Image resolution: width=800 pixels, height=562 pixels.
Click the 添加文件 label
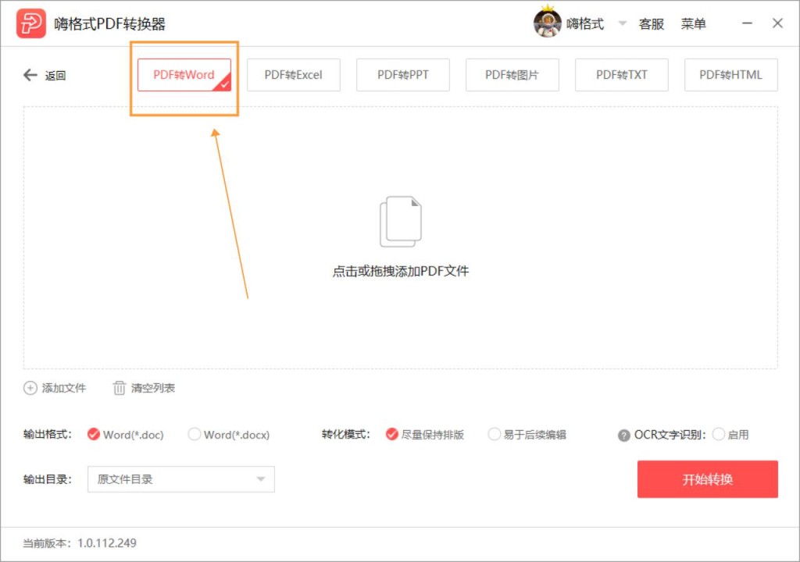64,388
